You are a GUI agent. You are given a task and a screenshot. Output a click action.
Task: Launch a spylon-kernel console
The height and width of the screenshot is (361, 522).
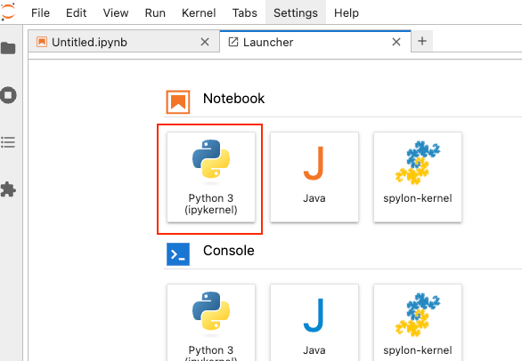[x=418, y=323]
